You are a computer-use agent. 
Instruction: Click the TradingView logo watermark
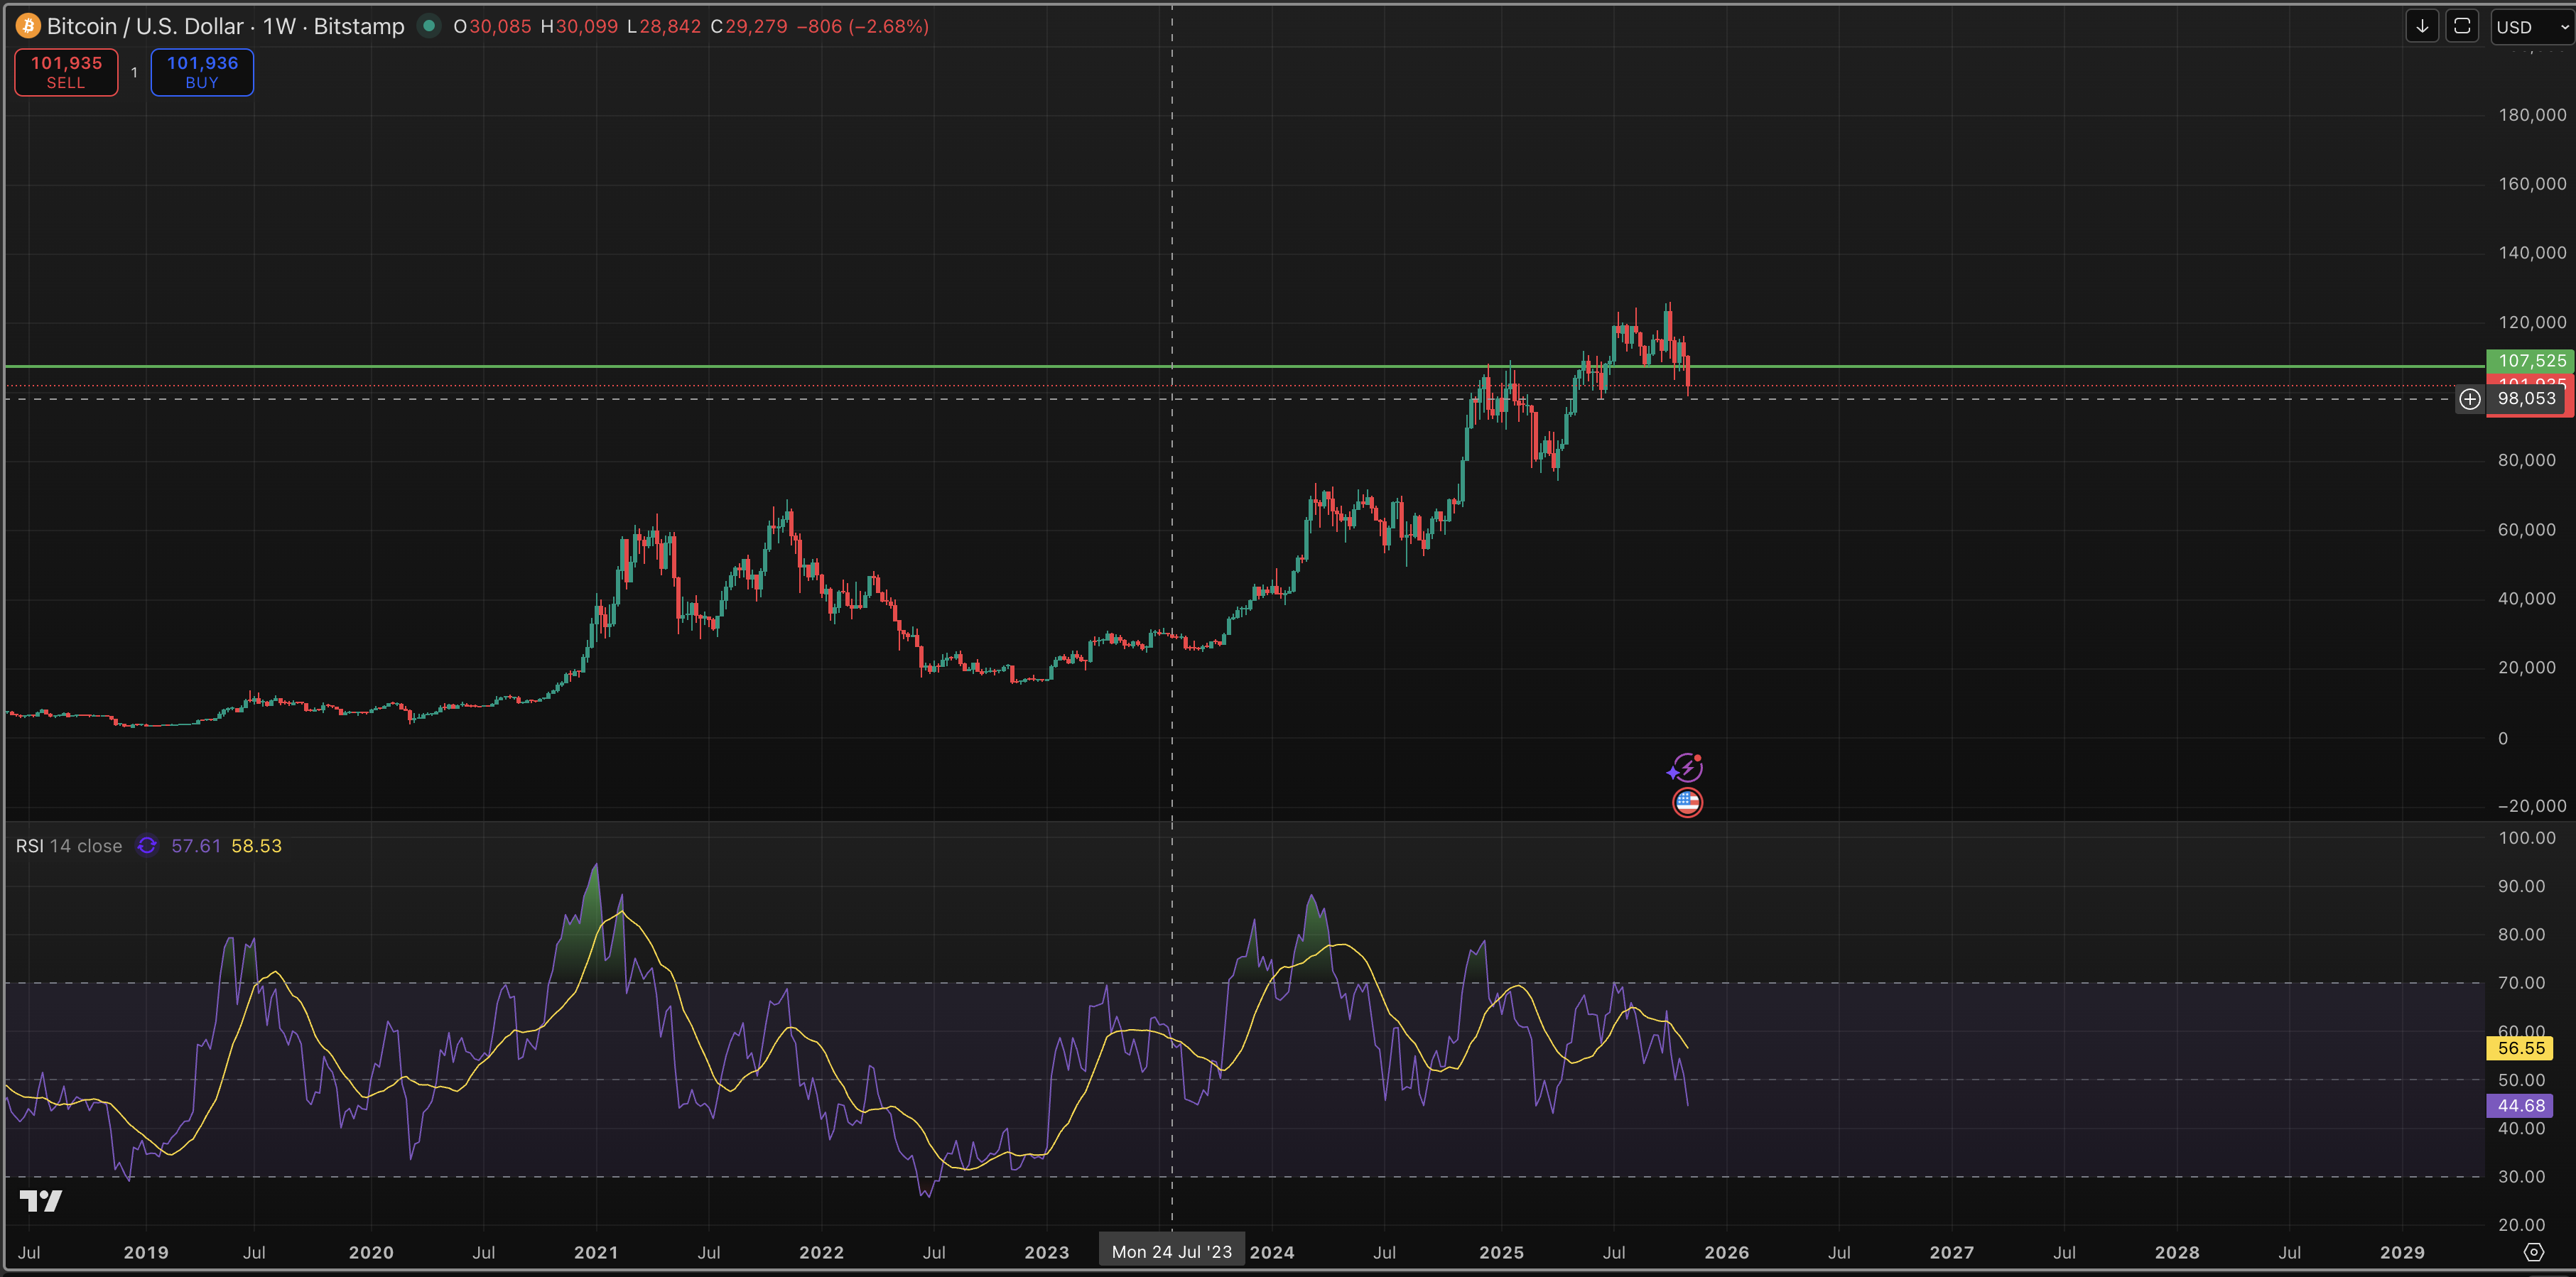coord(41,1201)
